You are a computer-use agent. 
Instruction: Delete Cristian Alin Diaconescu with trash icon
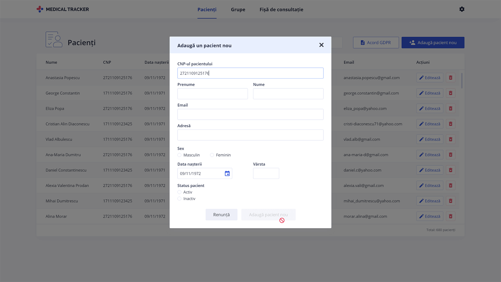click(x=451, y=124)
